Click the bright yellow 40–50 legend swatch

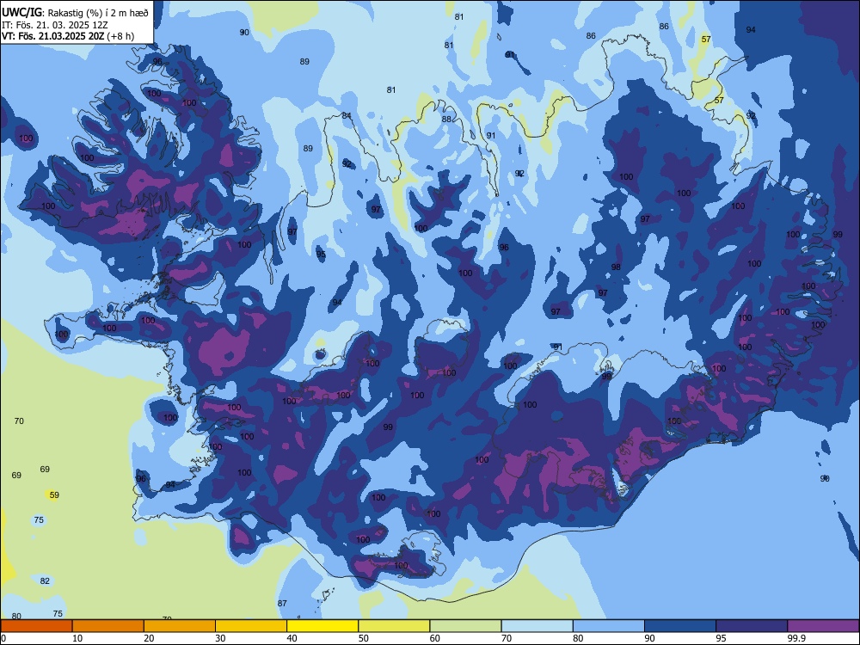click(x=322, y=626)
